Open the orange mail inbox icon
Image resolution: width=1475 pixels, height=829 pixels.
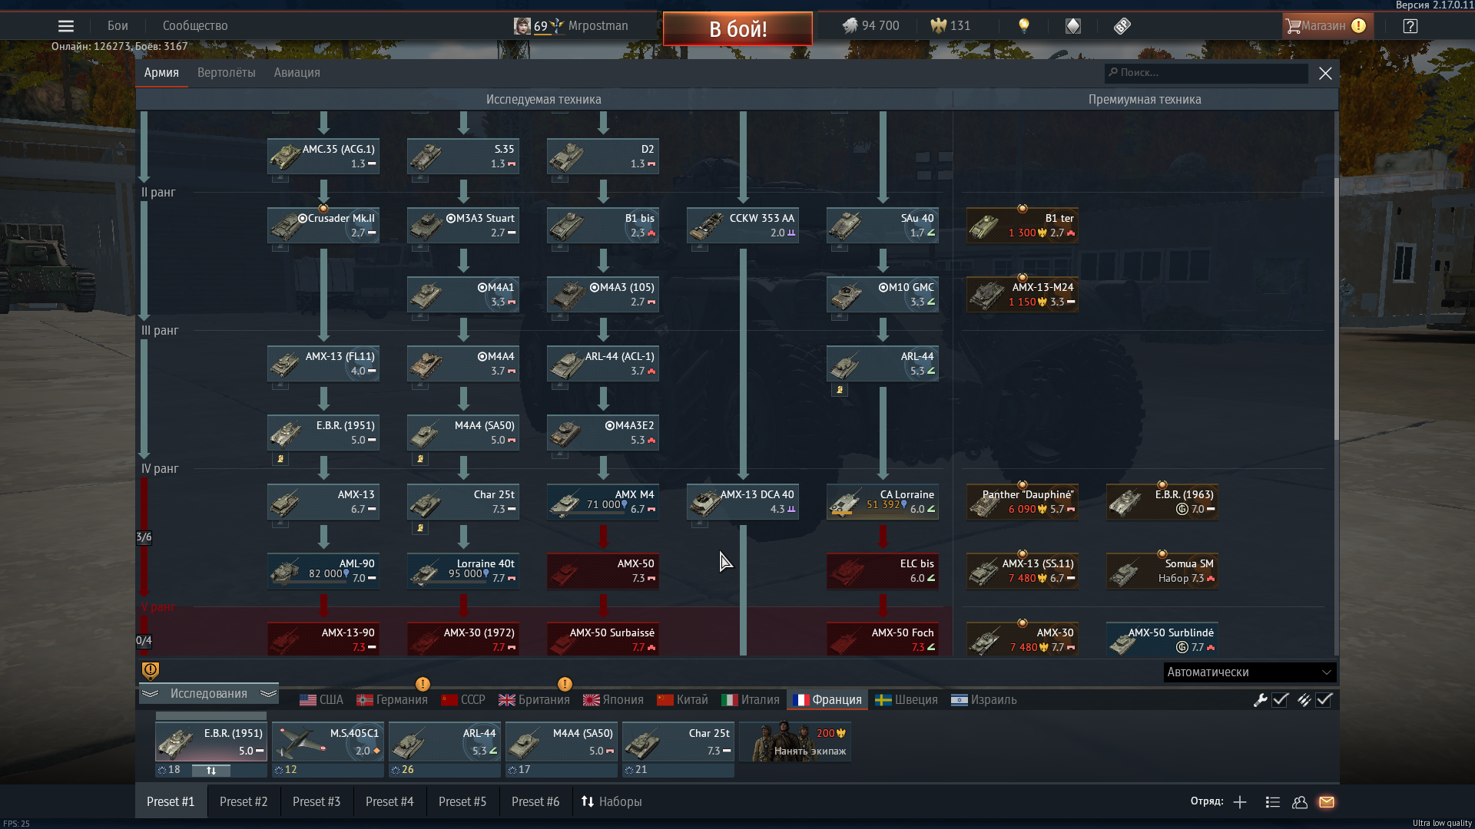pyautogui.click(x=1327, y=802)
